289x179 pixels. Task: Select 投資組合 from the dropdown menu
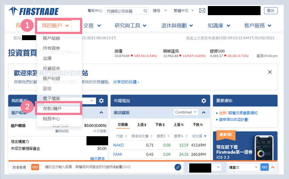point(52,68)
